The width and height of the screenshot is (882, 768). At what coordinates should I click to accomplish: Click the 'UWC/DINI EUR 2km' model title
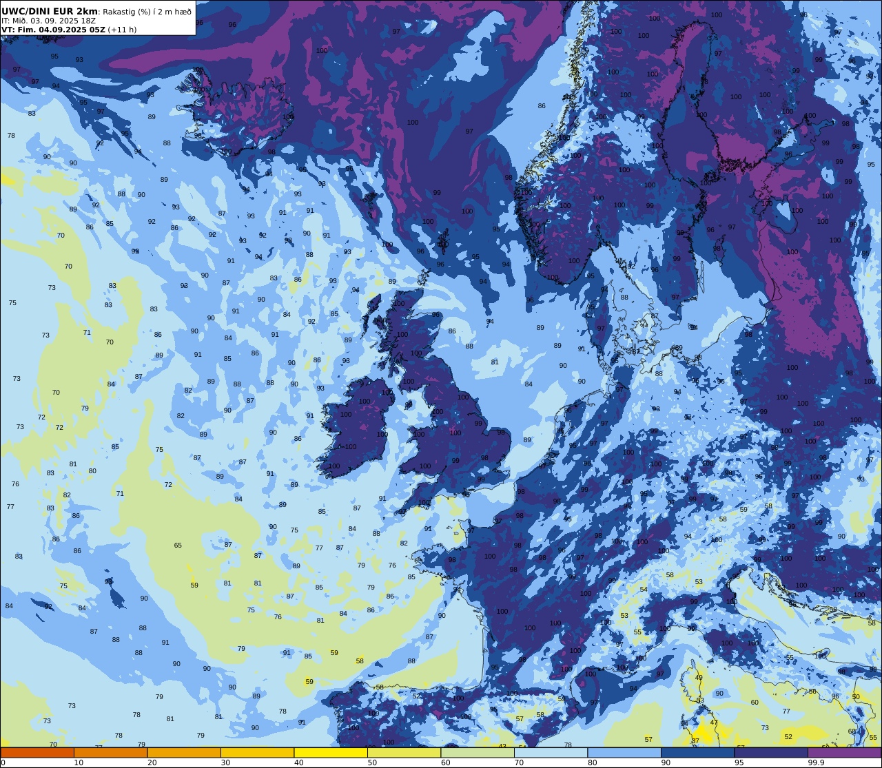[50, 12]
